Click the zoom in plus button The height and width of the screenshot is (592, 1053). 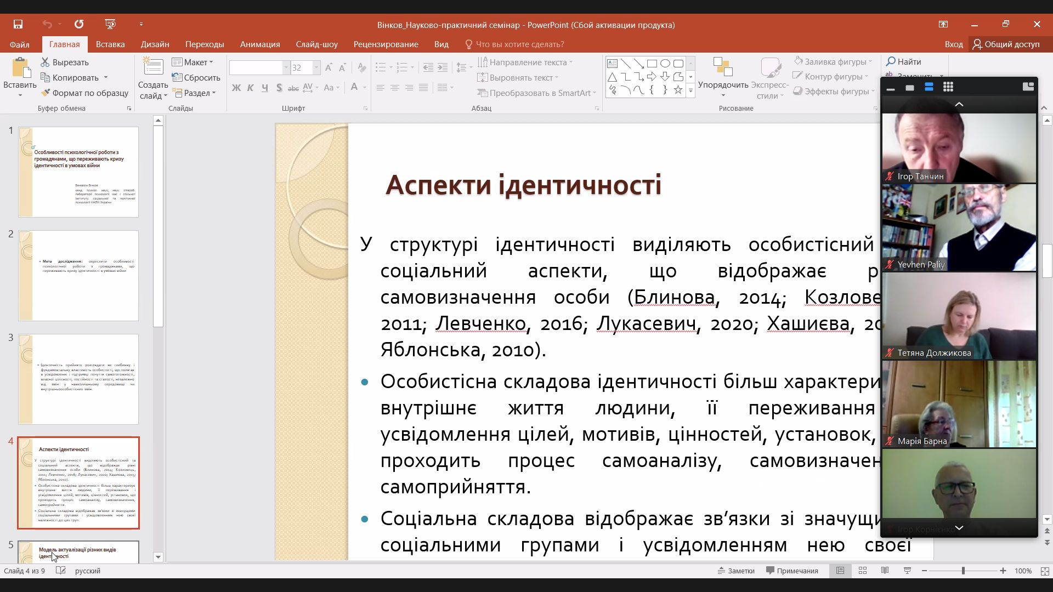[1003, 571]
